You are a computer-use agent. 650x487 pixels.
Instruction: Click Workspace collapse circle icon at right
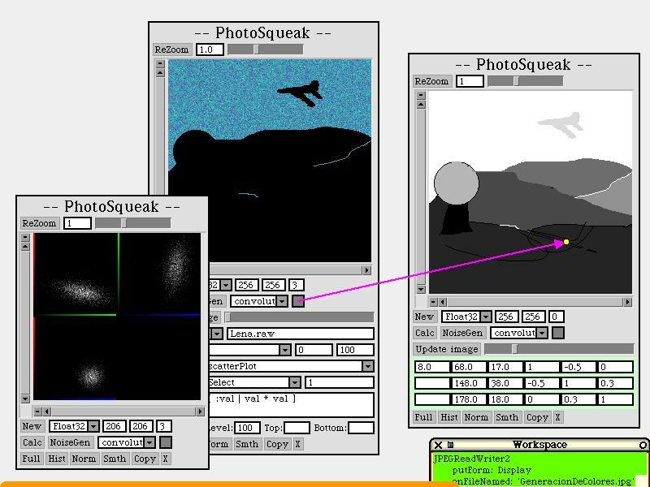[643, 445]
